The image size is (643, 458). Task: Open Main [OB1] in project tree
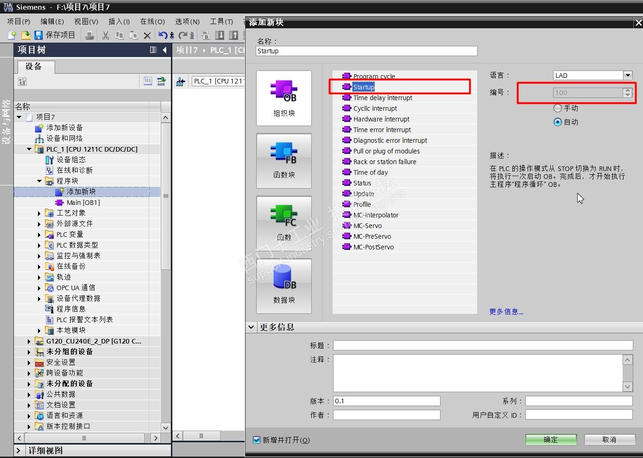tap(83, 203)
